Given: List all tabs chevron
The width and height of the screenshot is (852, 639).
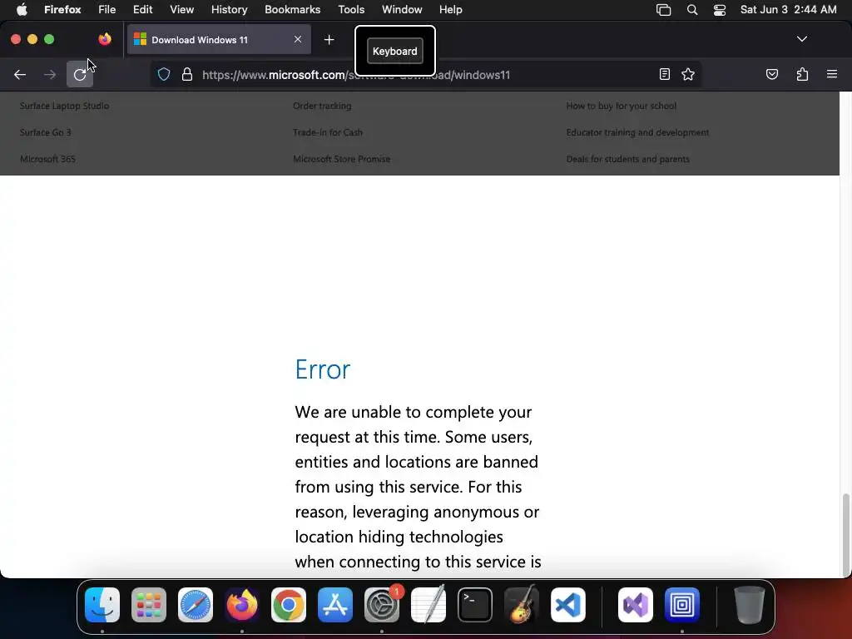Looking at the screenshot, I should coord(802,39).
